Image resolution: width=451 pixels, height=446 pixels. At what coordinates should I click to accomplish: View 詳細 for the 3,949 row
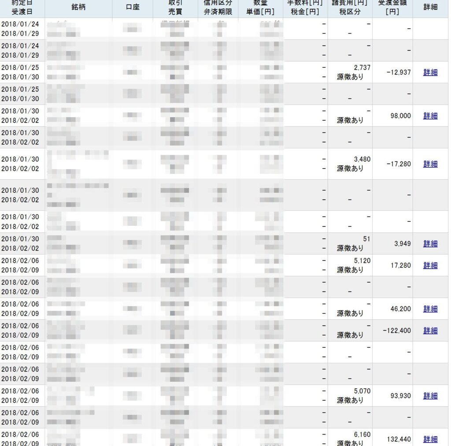430,243
